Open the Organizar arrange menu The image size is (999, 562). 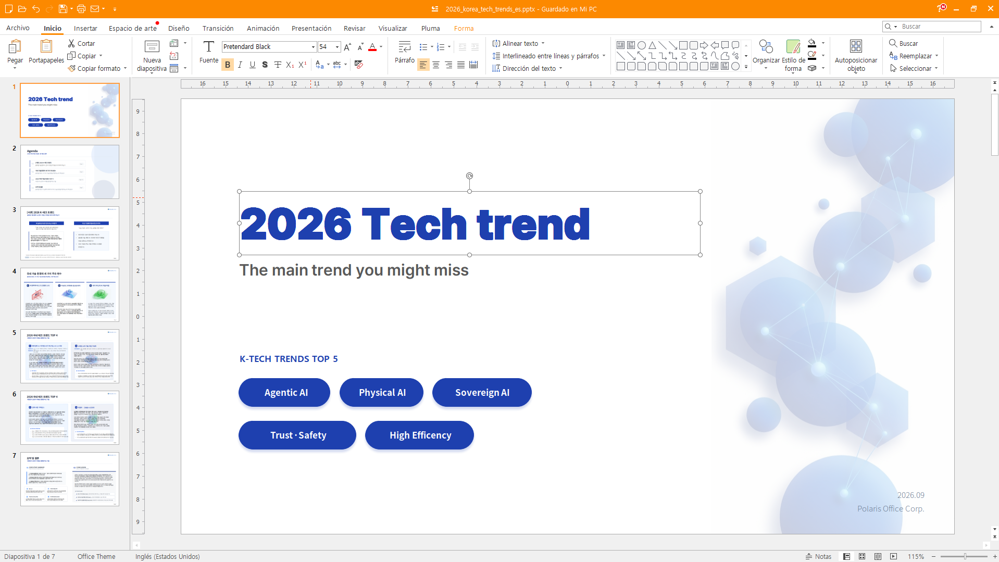pos(766,55)
